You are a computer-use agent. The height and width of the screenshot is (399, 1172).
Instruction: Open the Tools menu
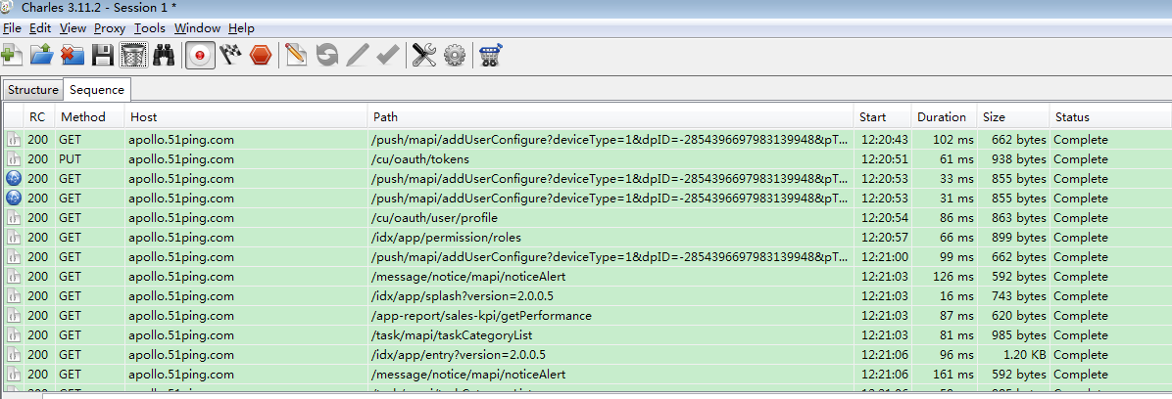150,28
